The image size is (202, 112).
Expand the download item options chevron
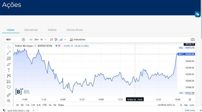coord(34,111)
